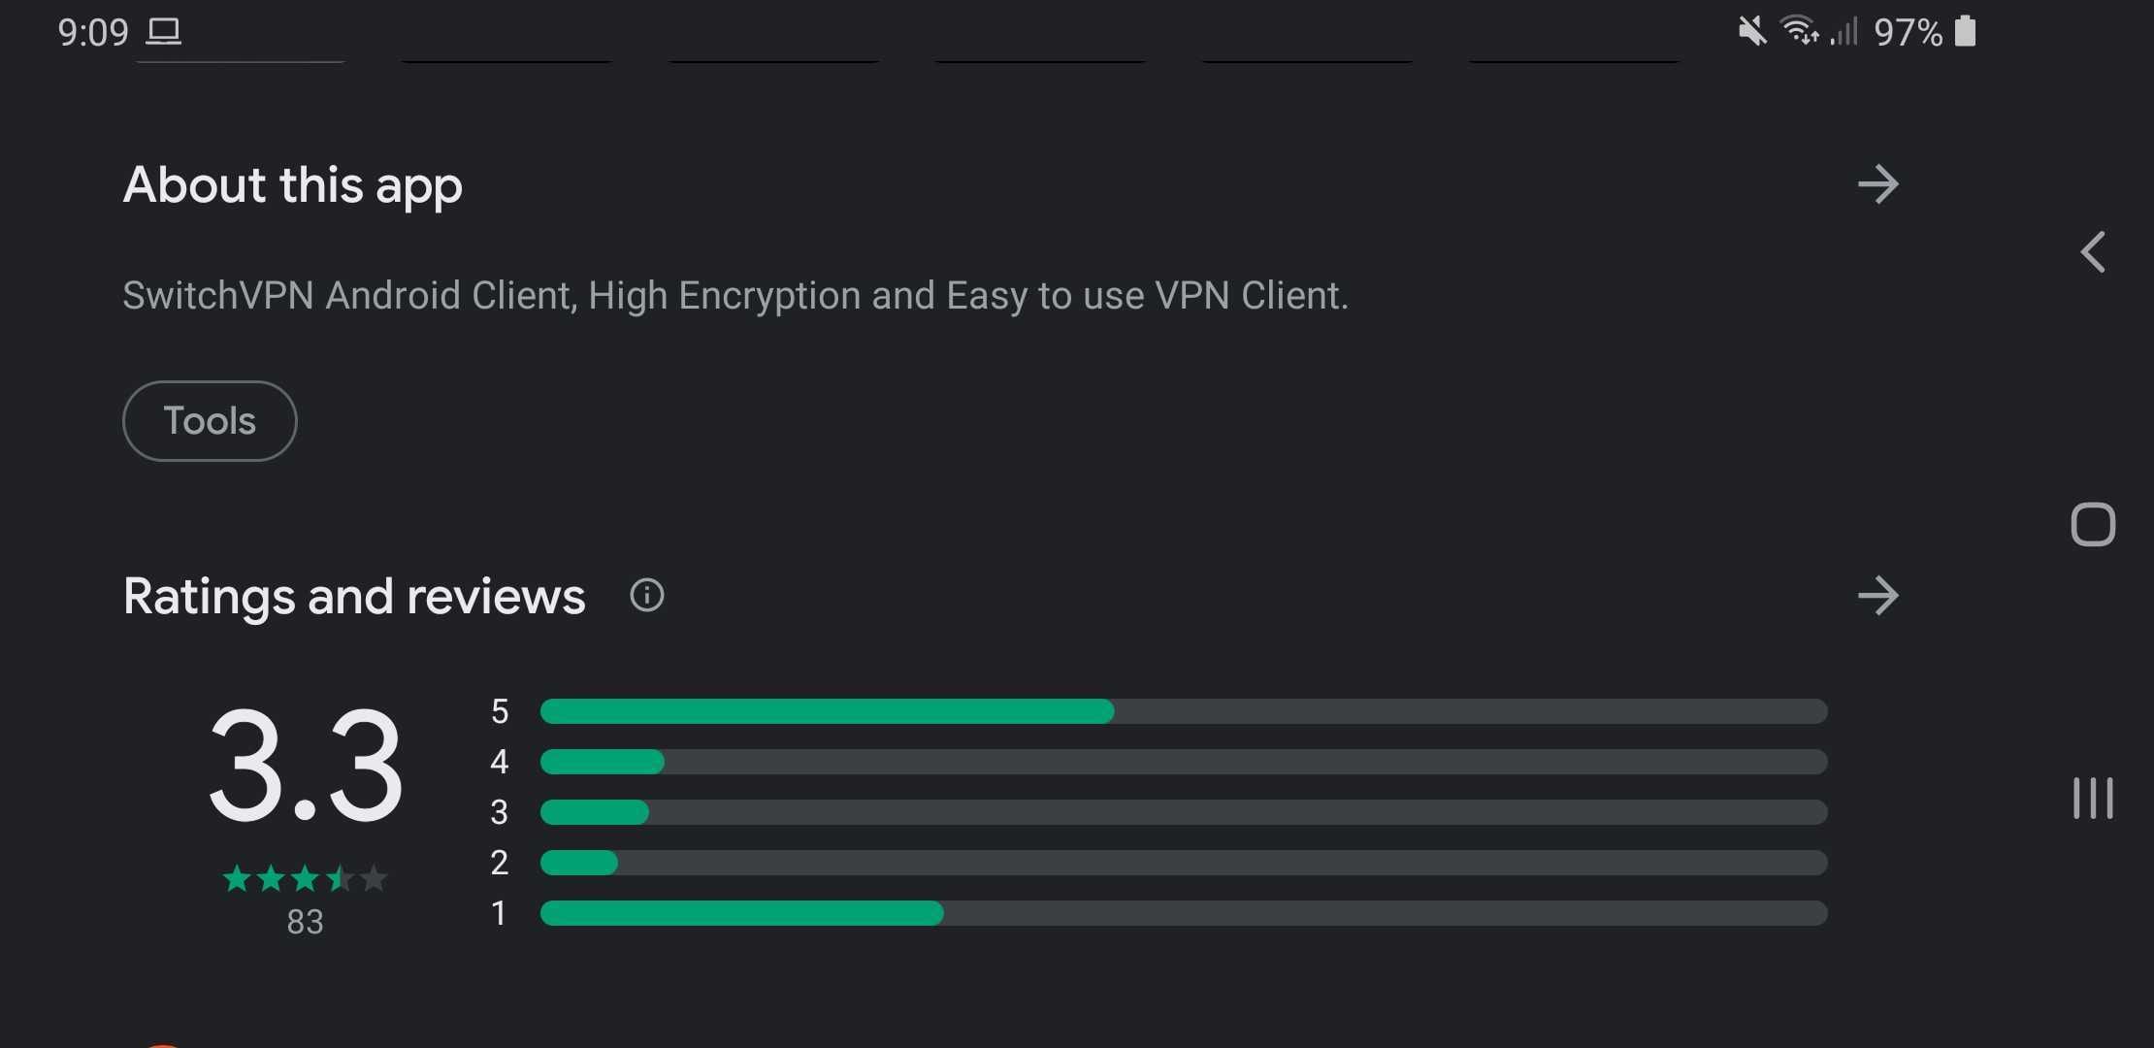Image resolution: width=2154 pixels, height=1048 pixels.
Task: Tap the SwitchVPN app description text
Action: coord(735,295)
